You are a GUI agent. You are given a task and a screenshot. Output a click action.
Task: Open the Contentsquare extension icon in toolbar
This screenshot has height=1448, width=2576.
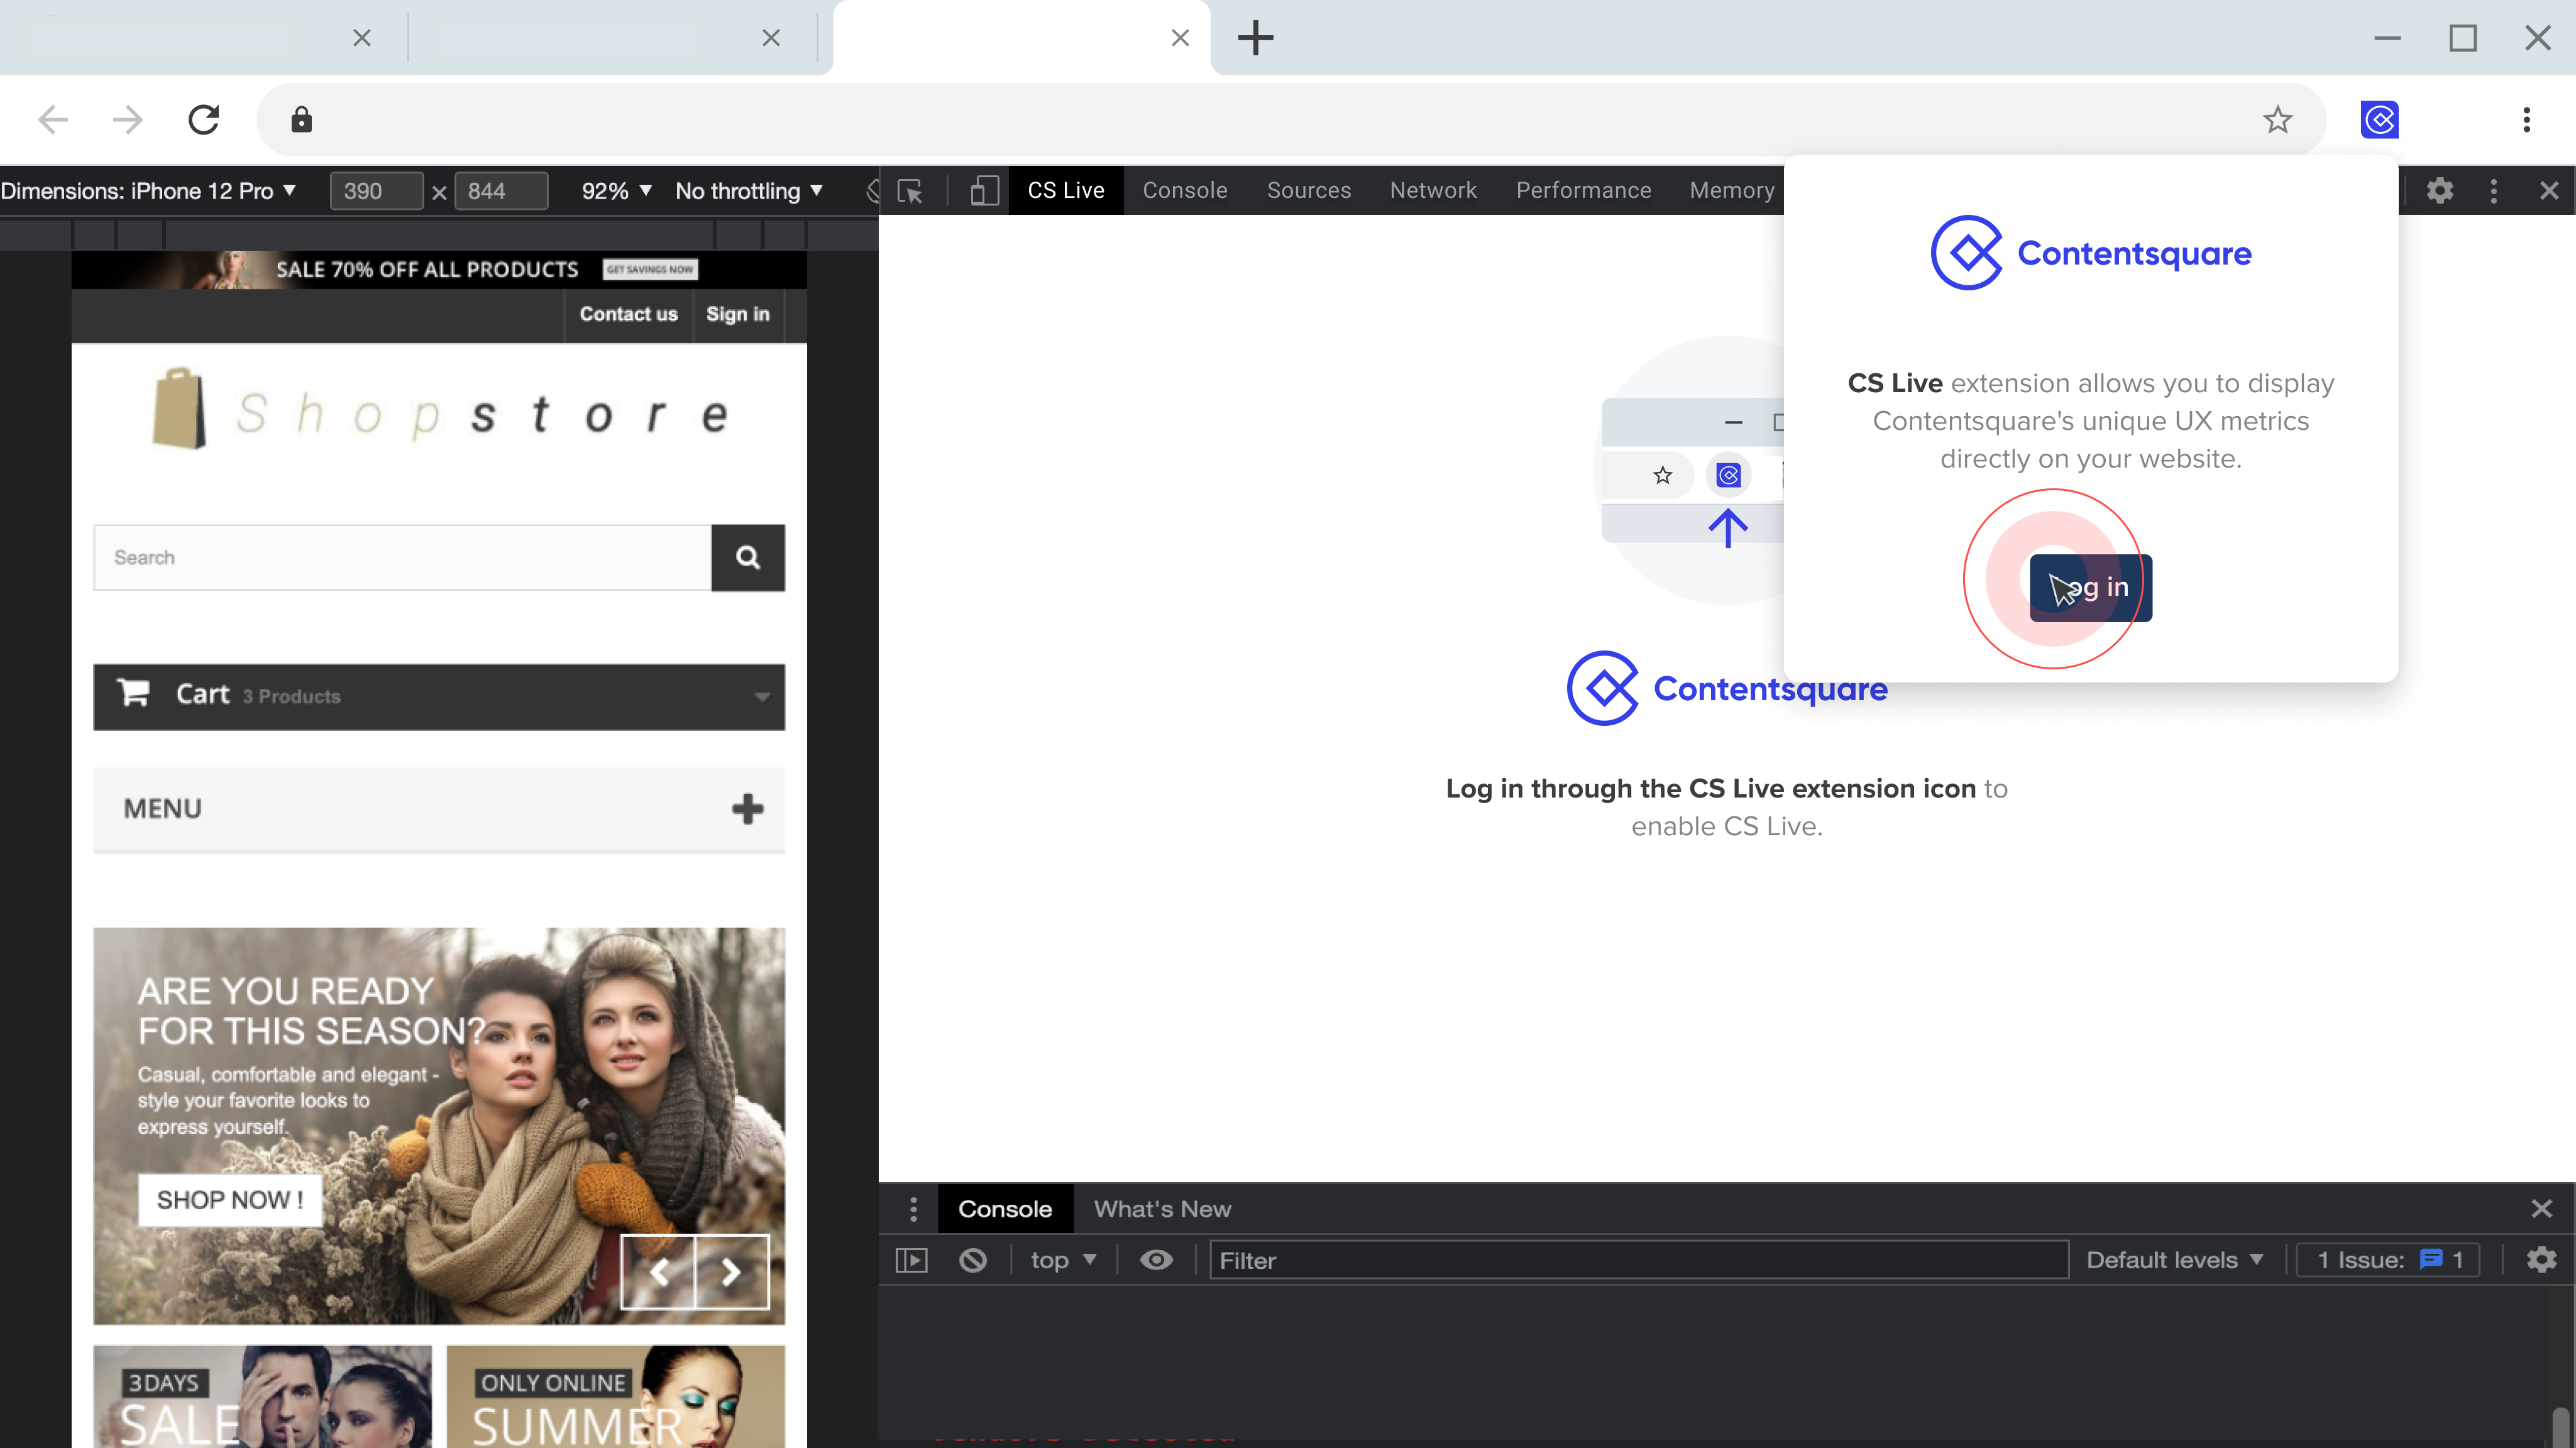pos(2380,120)
